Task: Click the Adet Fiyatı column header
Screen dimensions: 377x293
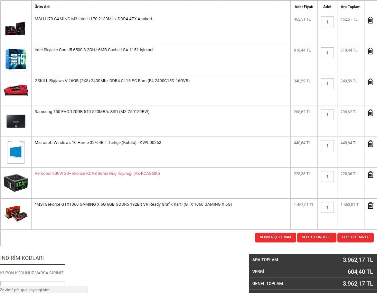Action: coord(304,7)
